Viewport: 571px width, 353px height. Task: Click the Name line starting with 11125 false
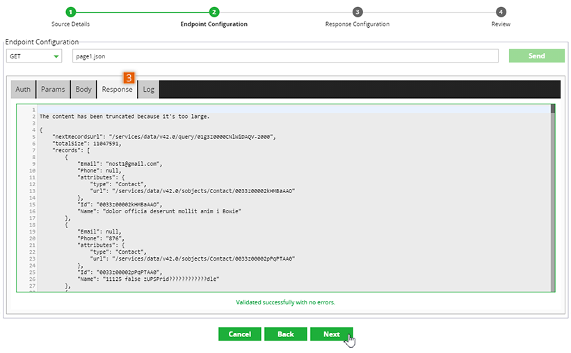click(148, 279)
